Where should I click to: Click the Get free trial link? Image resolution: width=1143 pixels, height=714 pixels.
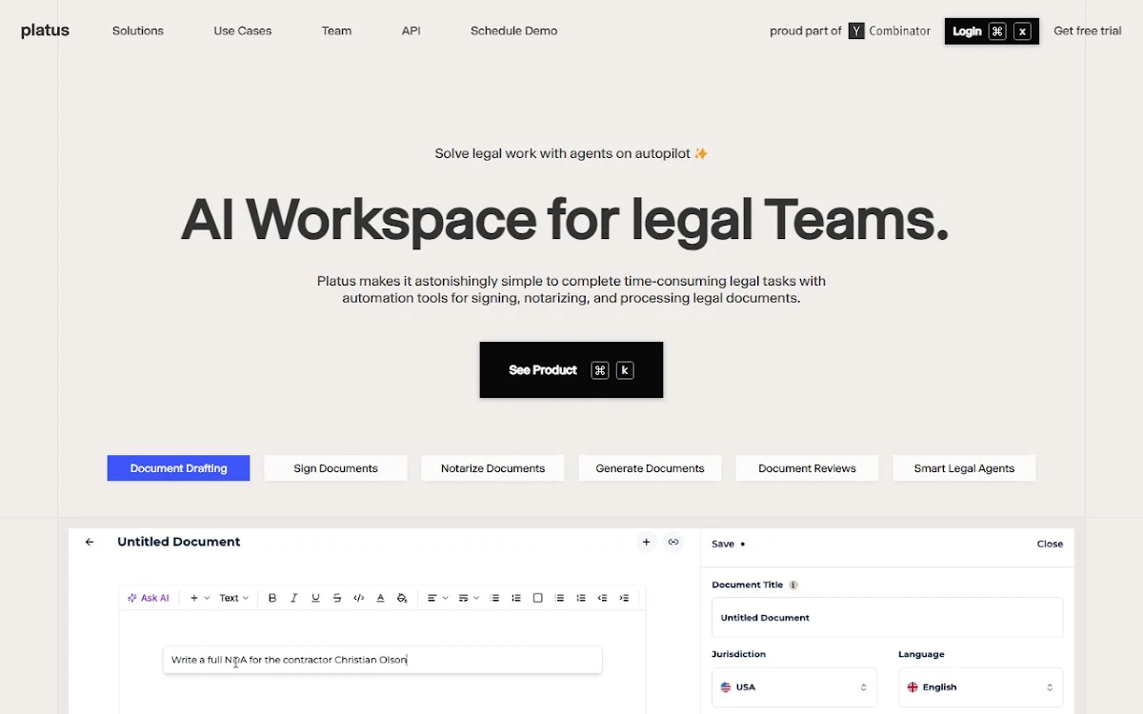tap(1087, 31)
